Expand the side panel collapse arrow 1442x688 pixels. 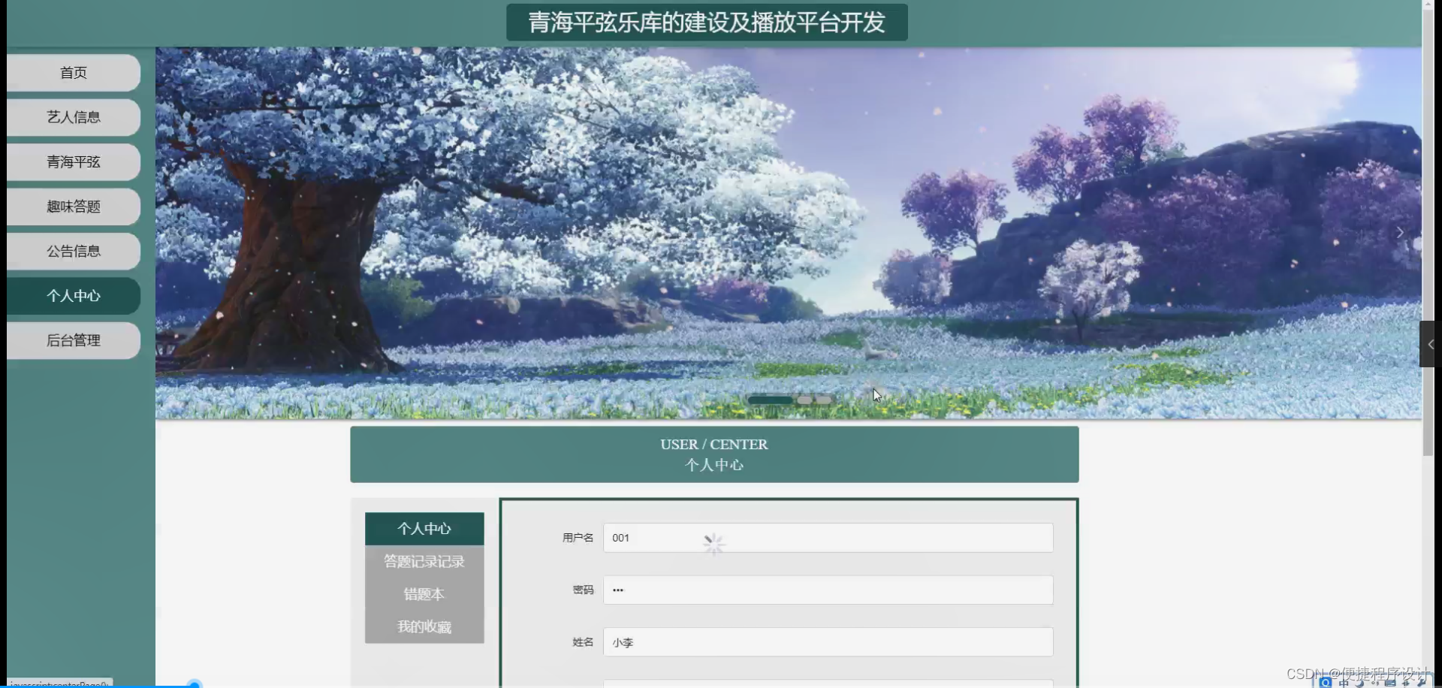coord(1428,344)
